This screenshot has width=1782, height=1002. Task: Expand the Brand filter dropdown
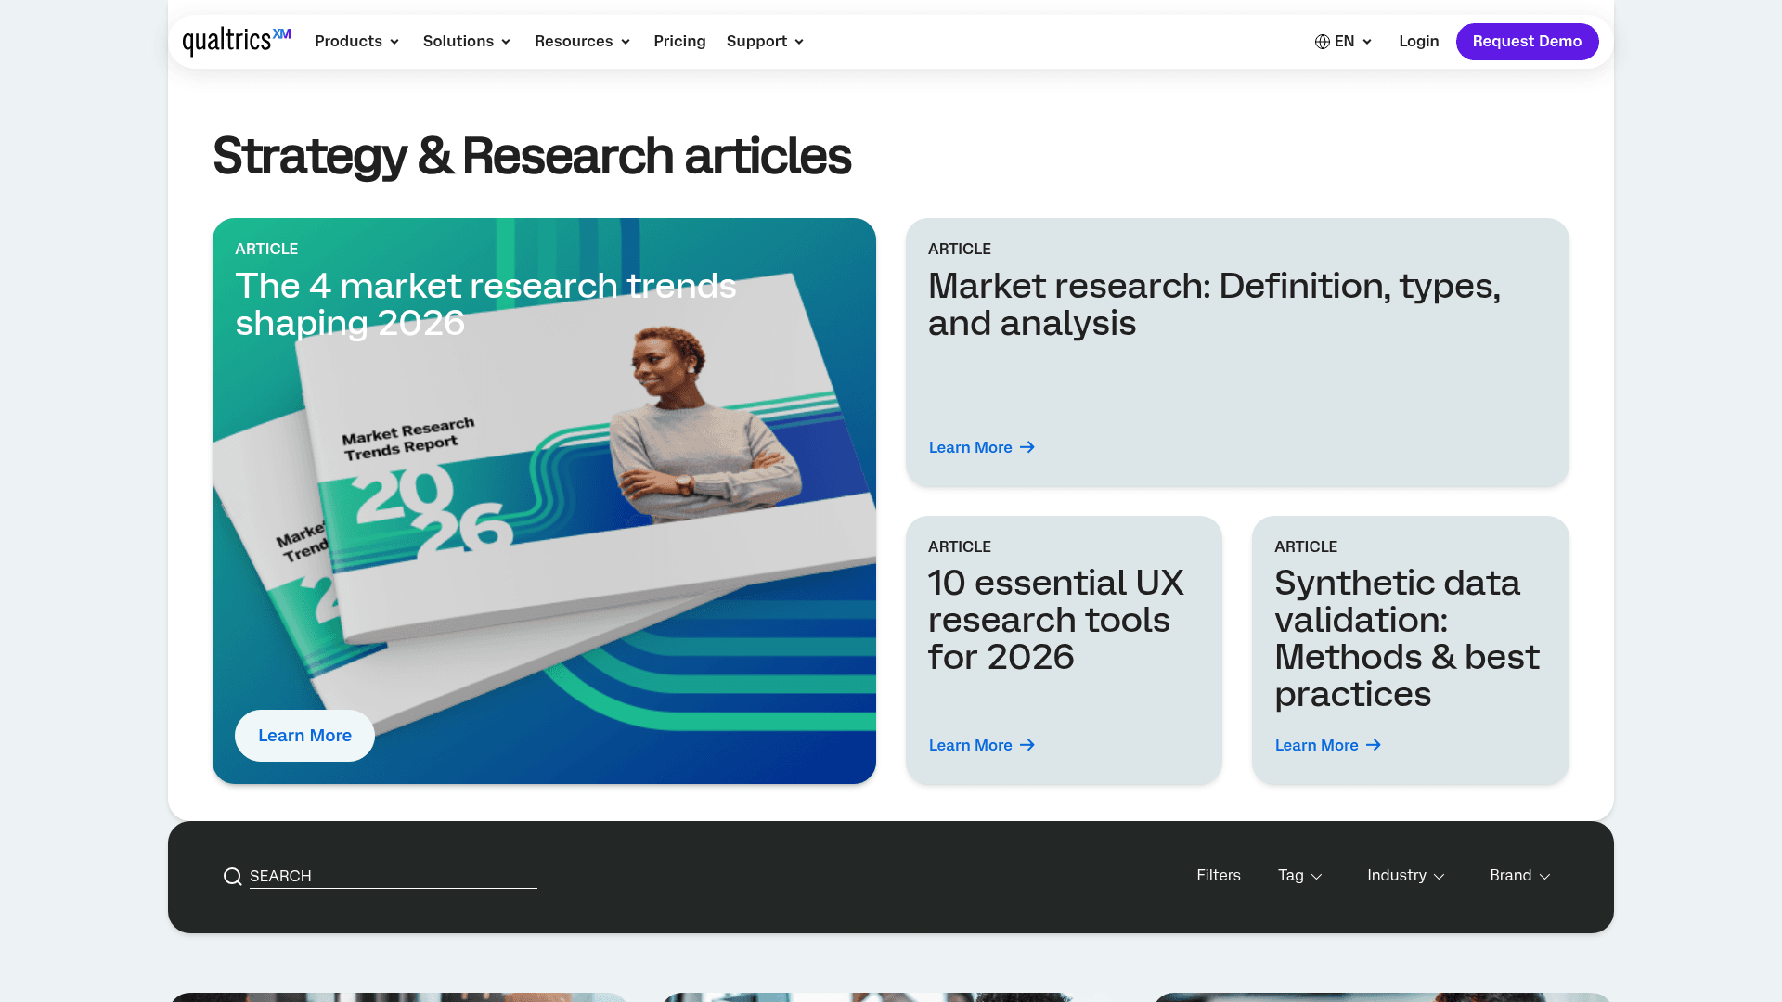1520,876
